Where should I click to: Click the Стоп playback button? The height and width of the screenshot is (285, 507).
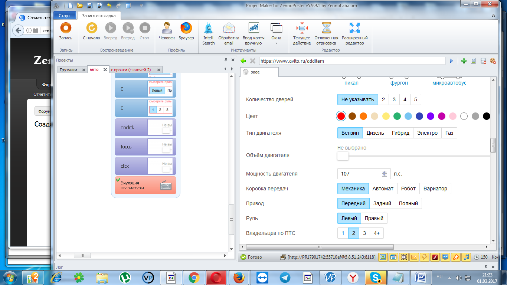point(144,32)
